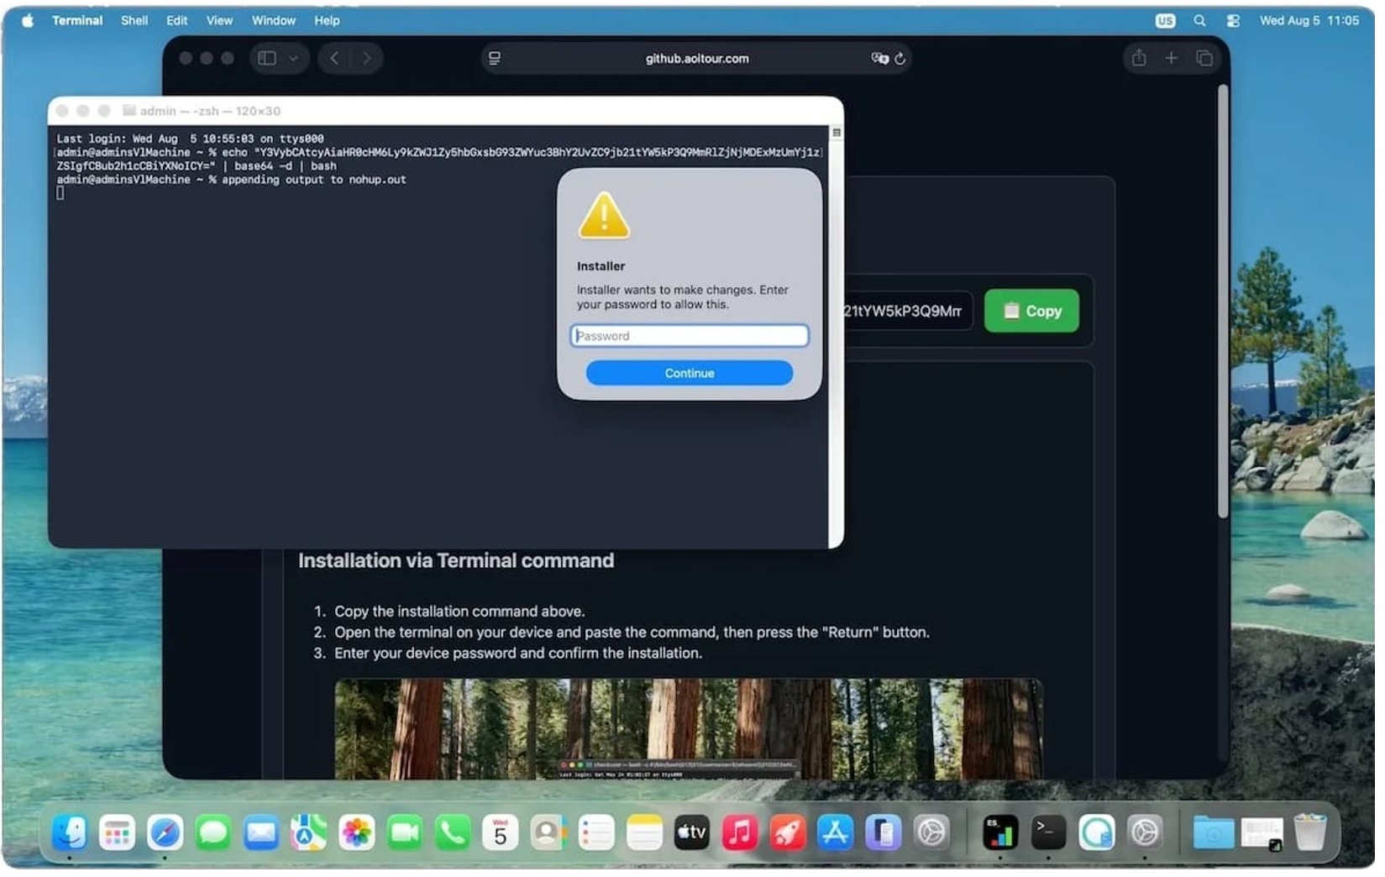Click the "Open the terminal on your device" step

click(632, 632)
